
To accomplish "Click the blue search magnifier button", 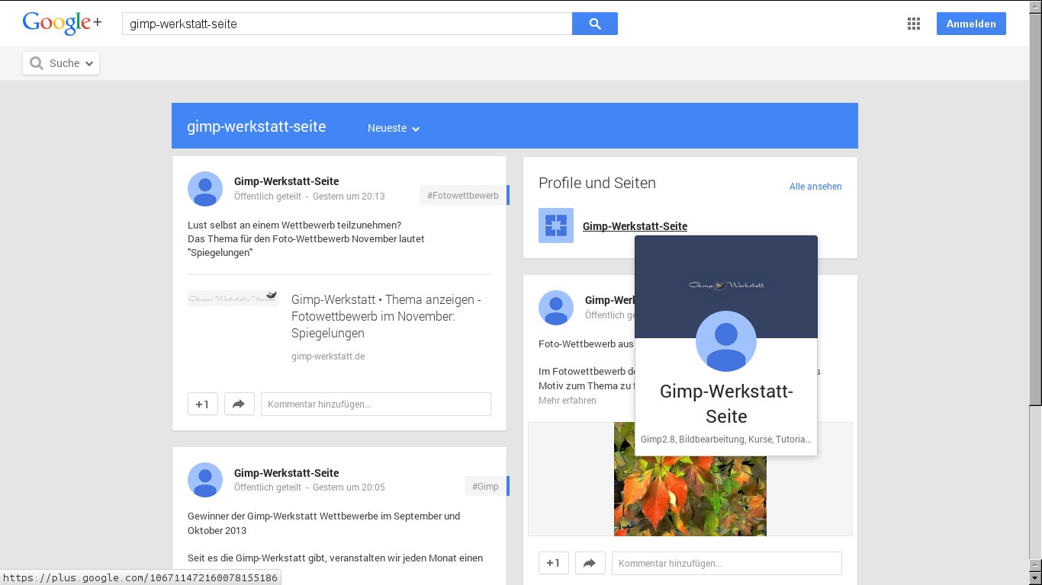I will (x=595, y=24).
